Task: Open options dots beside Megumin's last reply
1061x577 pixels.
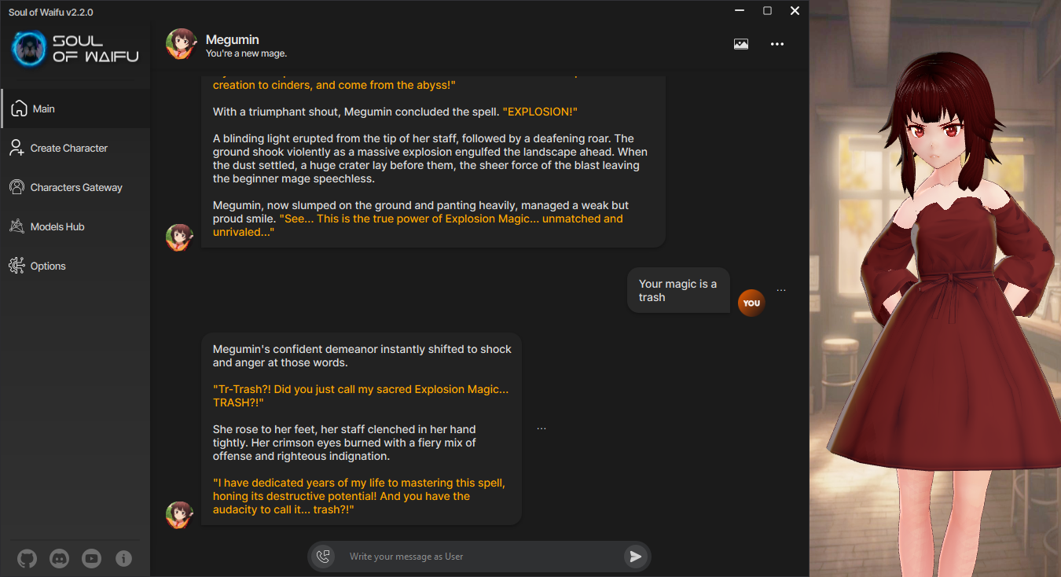Action: [542, 429]
